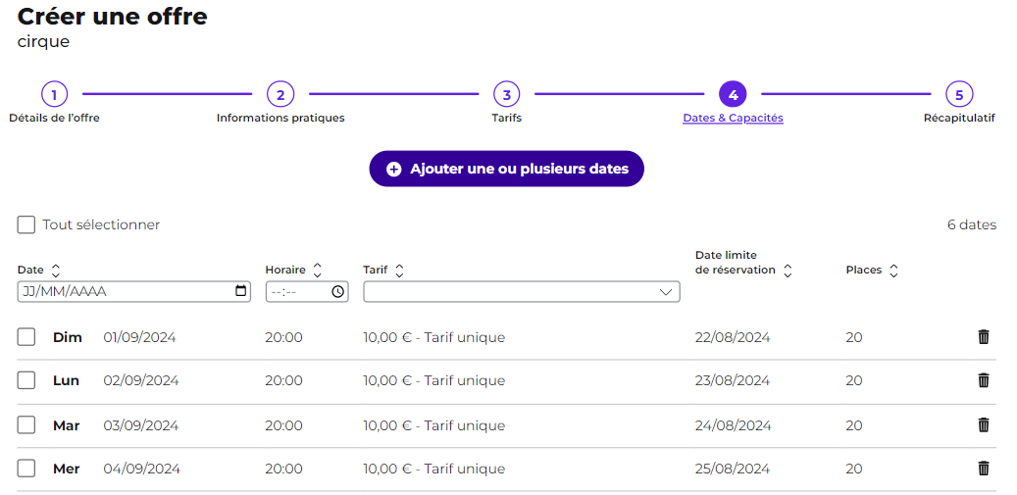1017x495 pixels.
Task: Click Ajouter une ou plusieurs dates button
Action: pyautogui.click(x=507, y=169)
